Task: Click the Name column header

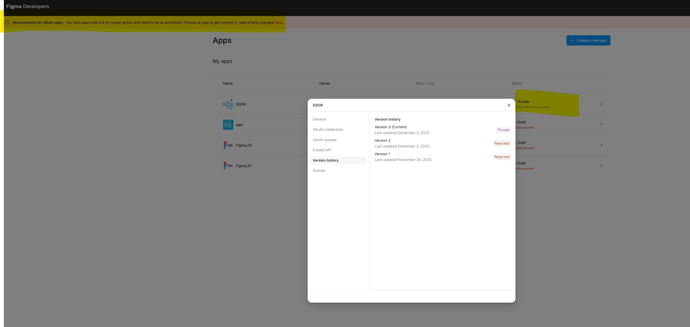Action: tap(228, 83)
